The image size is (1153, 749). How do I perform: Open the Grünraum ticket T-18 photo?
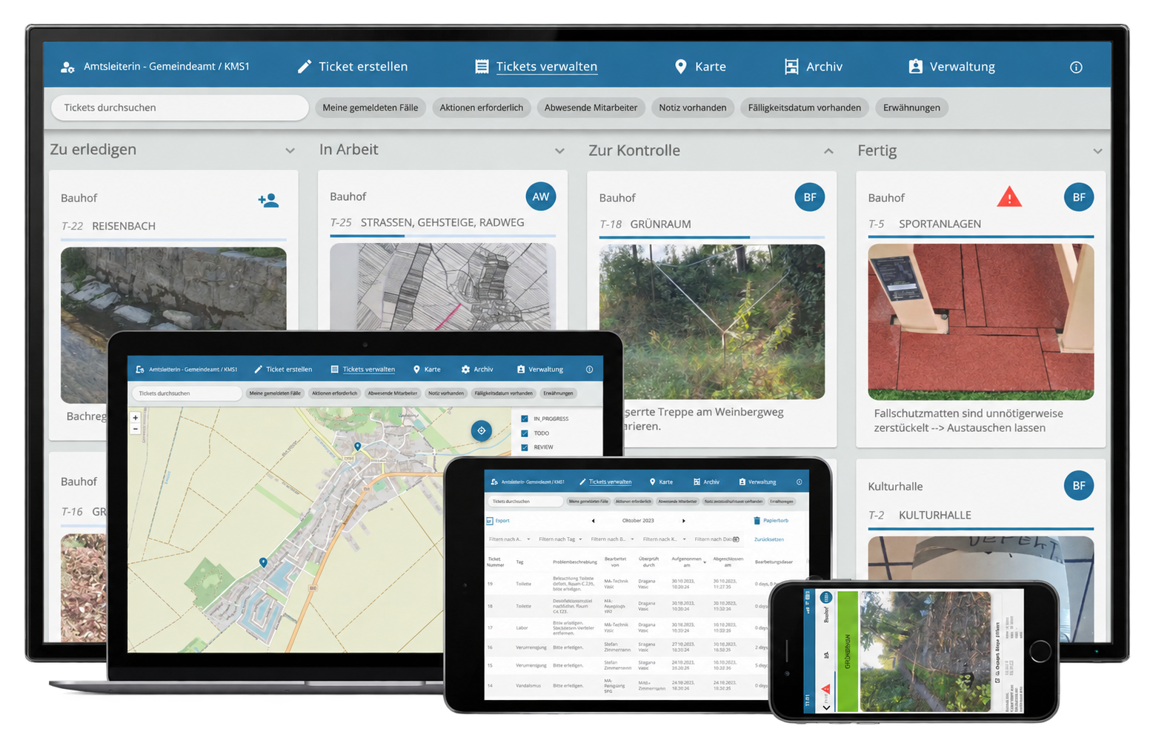[711, 322]
